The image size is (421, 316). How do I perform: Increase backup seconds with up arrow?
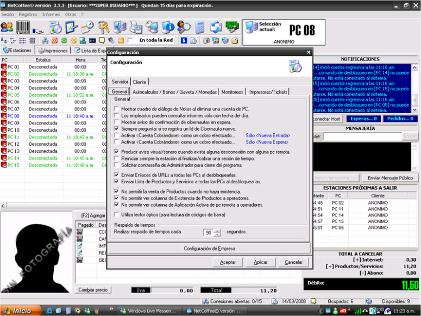point(217,231)
